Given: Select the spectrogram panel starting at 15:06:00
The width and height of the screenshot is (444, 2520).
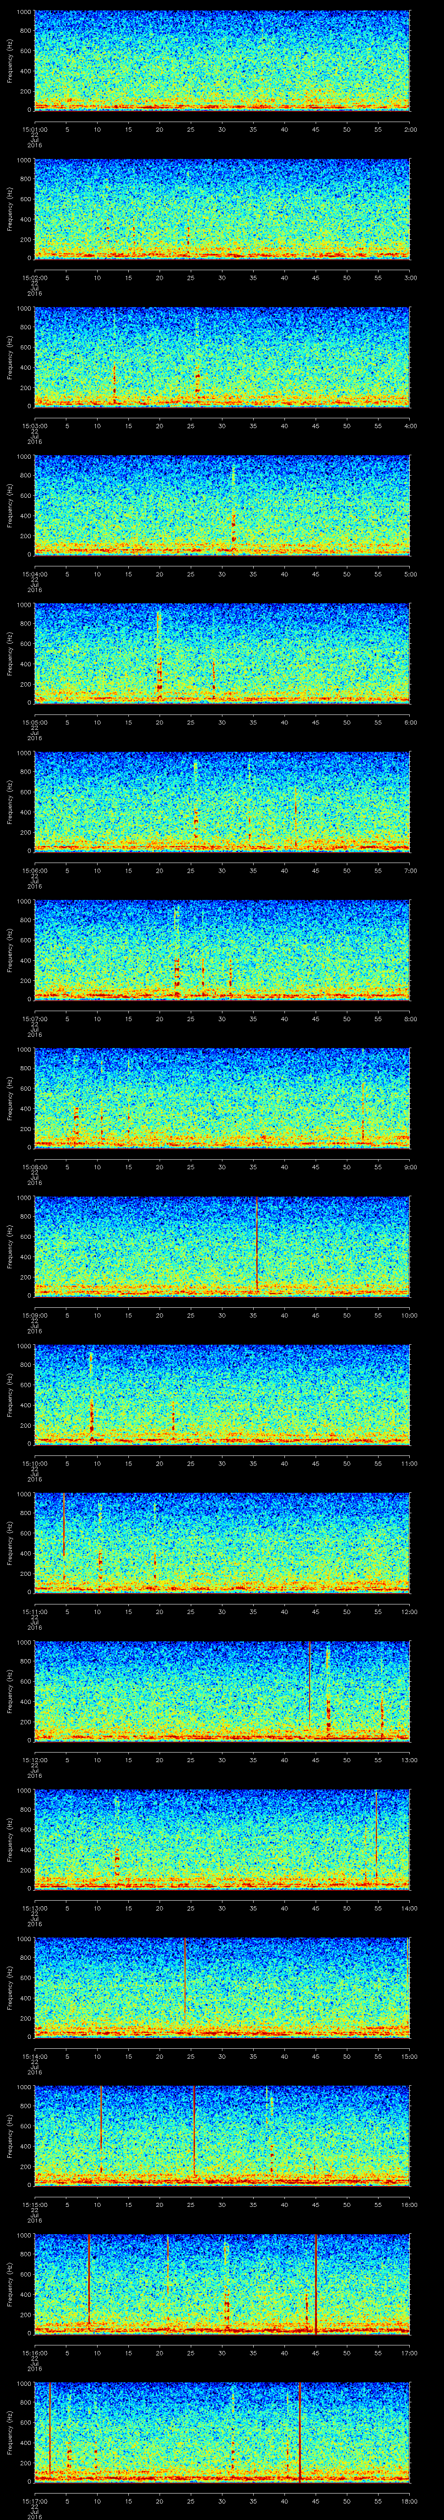Looking at the screenshot, I should pos(222,801).
